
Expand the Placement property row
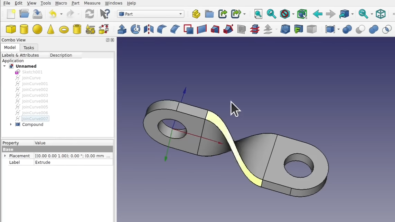(x=5, y=156)
